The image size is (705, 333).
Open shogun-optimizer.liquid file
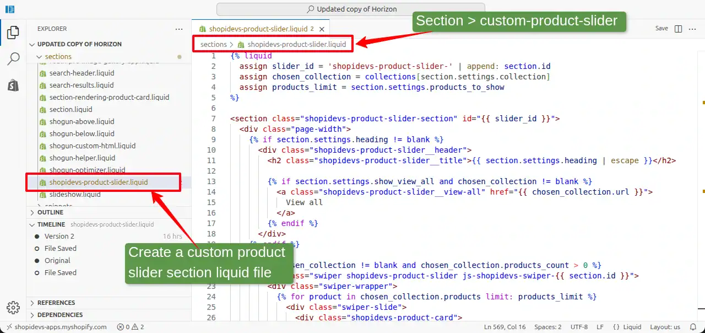tap(88, 170)
